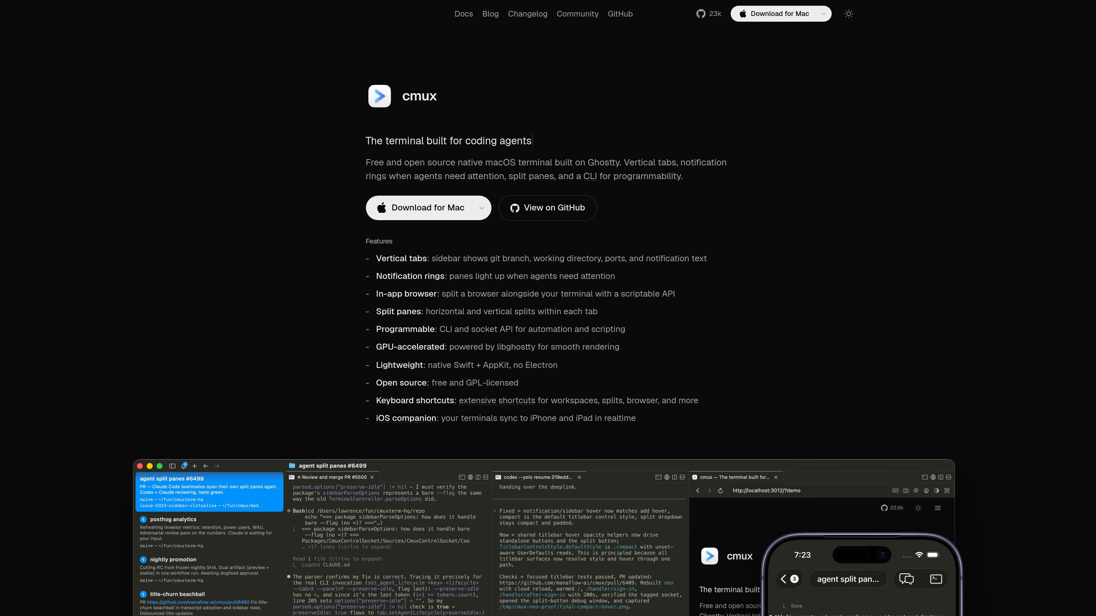The height and width of the screenshot is (616, 1096).
Task: Close the cmux — The terminal built for tab
Action: [x=776, y=477]
